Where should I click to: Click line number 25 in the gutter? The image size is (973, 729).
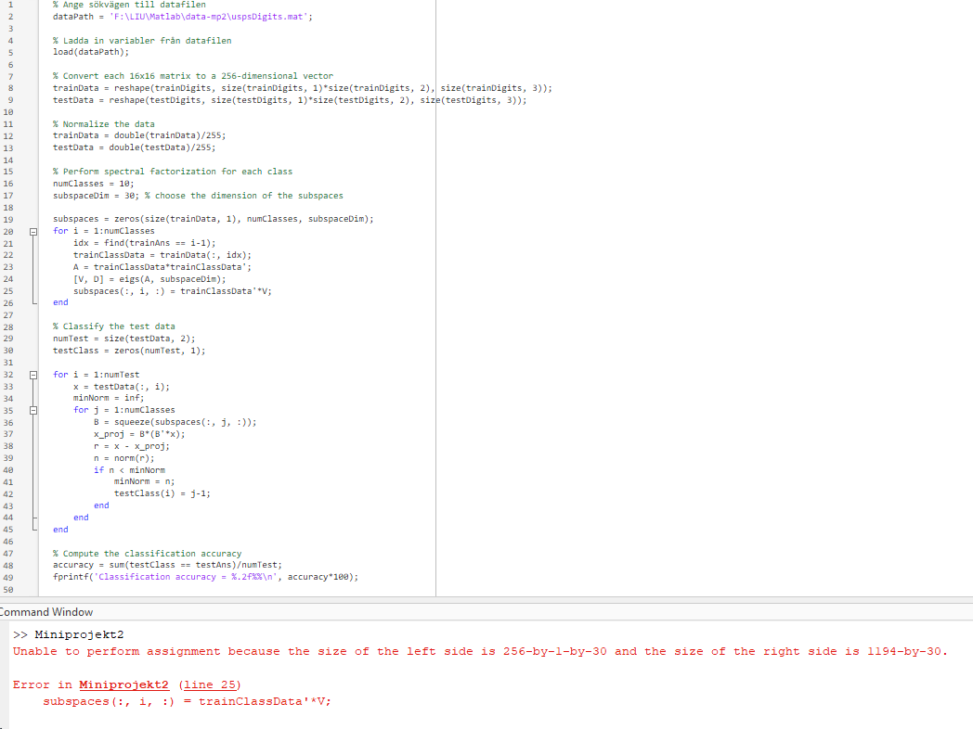click(x=7, y=289)
